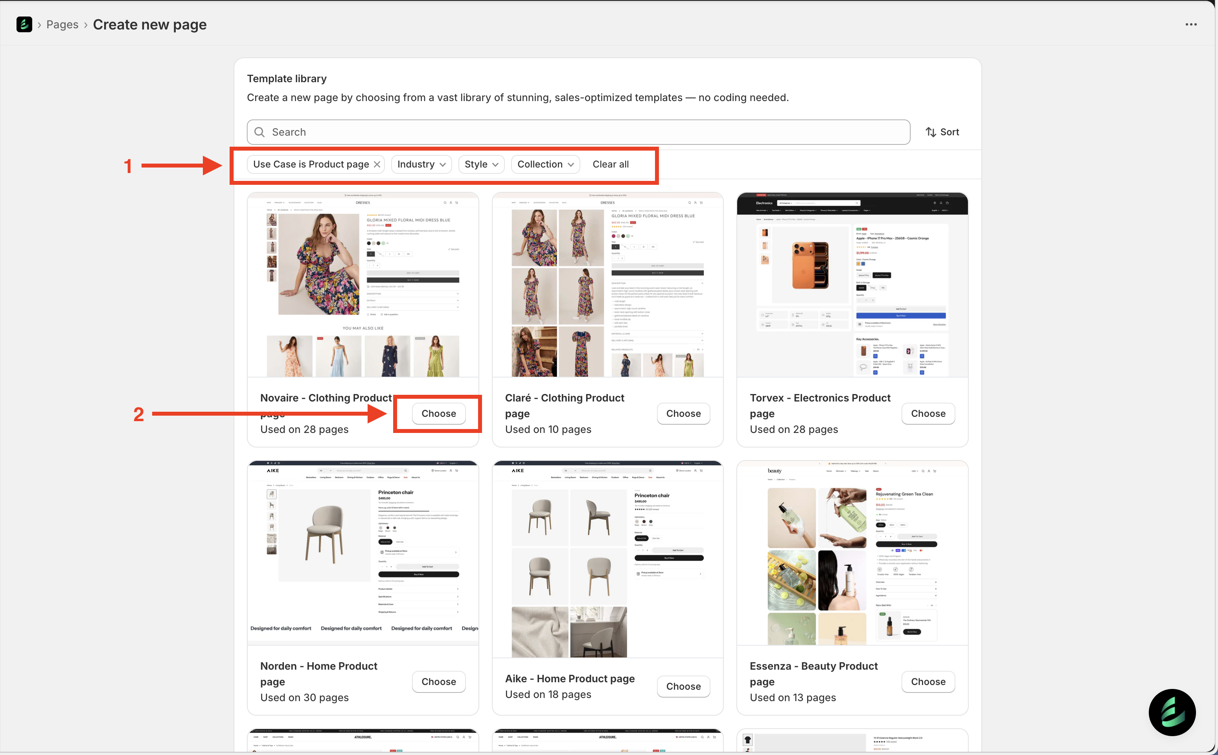
Task: Choose the Novaire Clothing Product template
Action: (438, 413)
